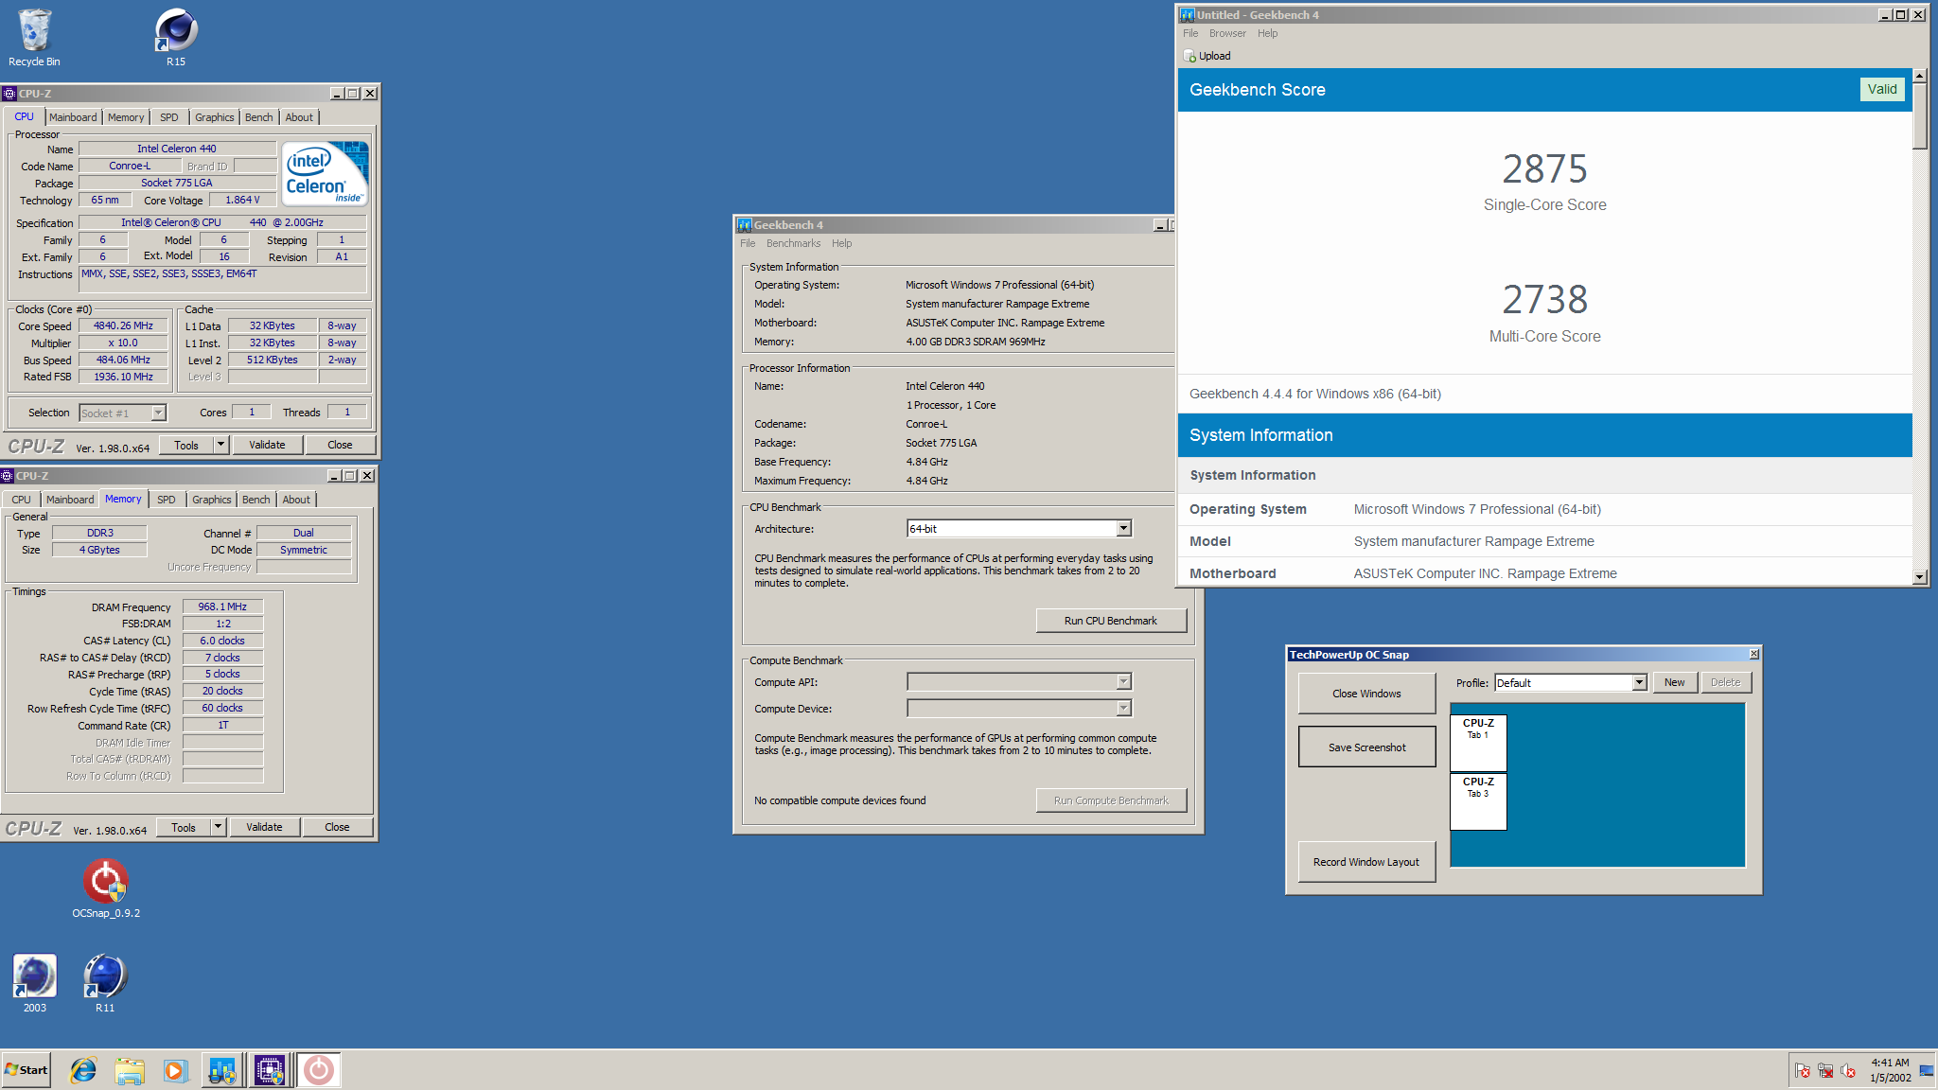
Task: Open the OCSnap_0.9.2 desktop icon
Action: click(105, 889)
